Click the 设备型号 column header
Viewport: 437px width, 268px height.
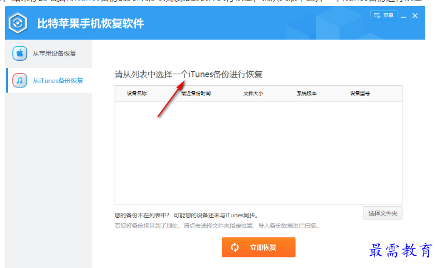click(x=360, y=94)
